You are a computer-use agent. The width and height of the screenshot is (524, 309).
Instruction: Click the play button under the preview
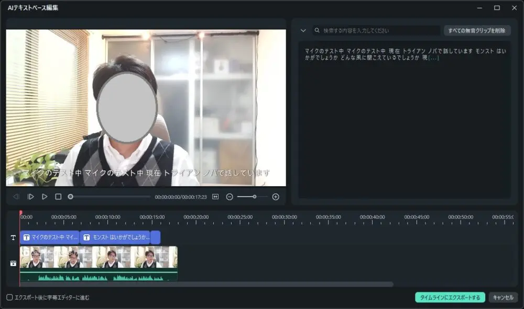point(45,197)
